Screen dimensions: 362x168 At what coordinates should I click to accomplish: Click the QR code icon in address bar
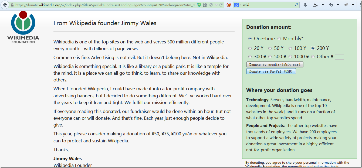205,5
